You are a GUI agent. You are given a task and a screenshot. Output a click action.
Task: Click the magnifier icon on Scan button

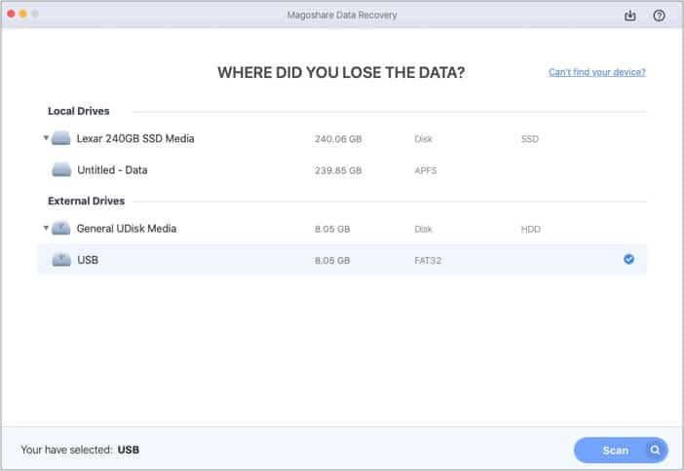[655, 450]
